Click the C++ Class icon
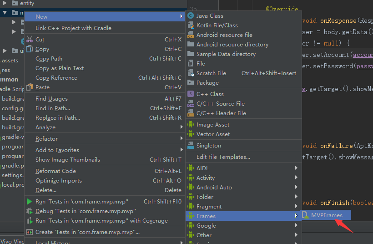Viewport: 373px width, 244px height. pos(191,94)
